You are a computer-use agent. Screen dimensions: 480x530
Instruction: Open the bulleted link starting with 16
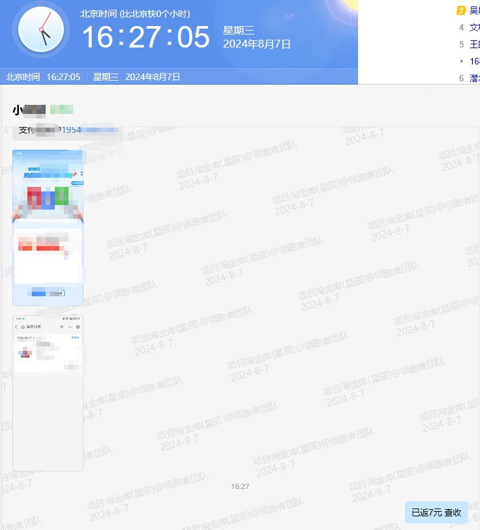(474, 61)
